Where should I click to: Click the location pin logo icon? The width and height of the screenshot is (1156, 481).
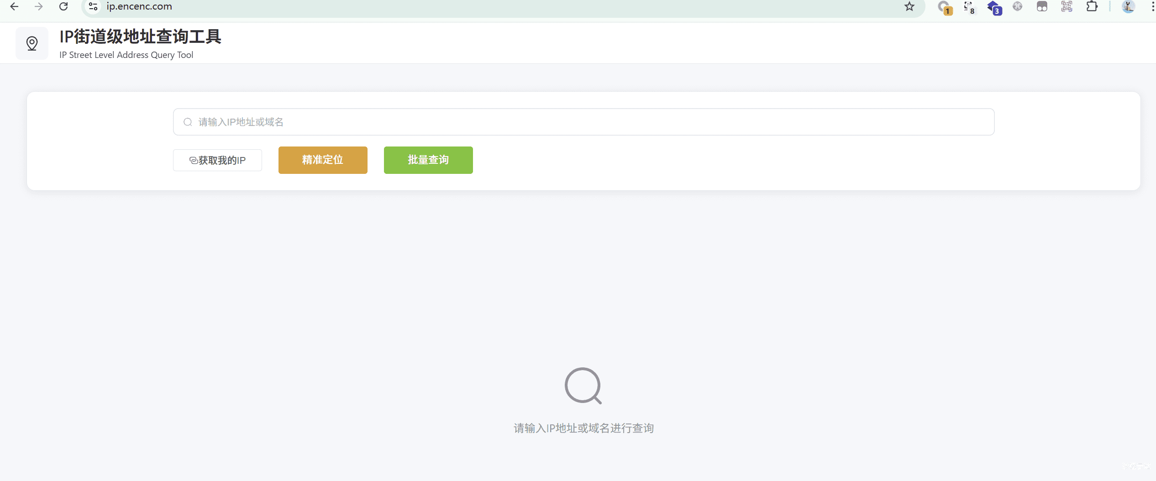point(32,43)
